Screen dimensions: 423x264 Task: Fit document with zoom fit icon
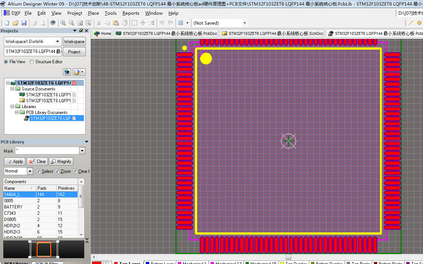pyautogui.click(x=80, y=23)
